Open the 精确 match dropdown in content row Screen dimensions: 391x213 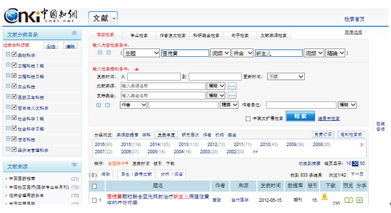pyautogui.click(x=335, y=53)
